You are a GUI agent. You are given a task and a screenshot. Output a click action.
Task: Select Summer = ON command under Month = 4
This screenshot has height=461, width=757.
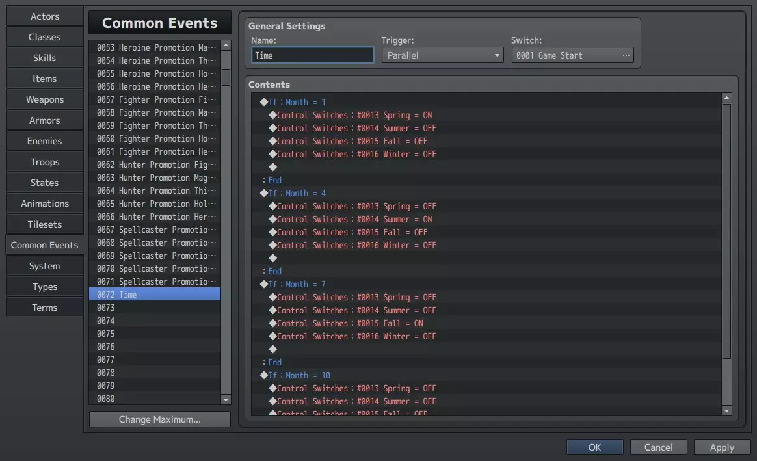point(486,219)
